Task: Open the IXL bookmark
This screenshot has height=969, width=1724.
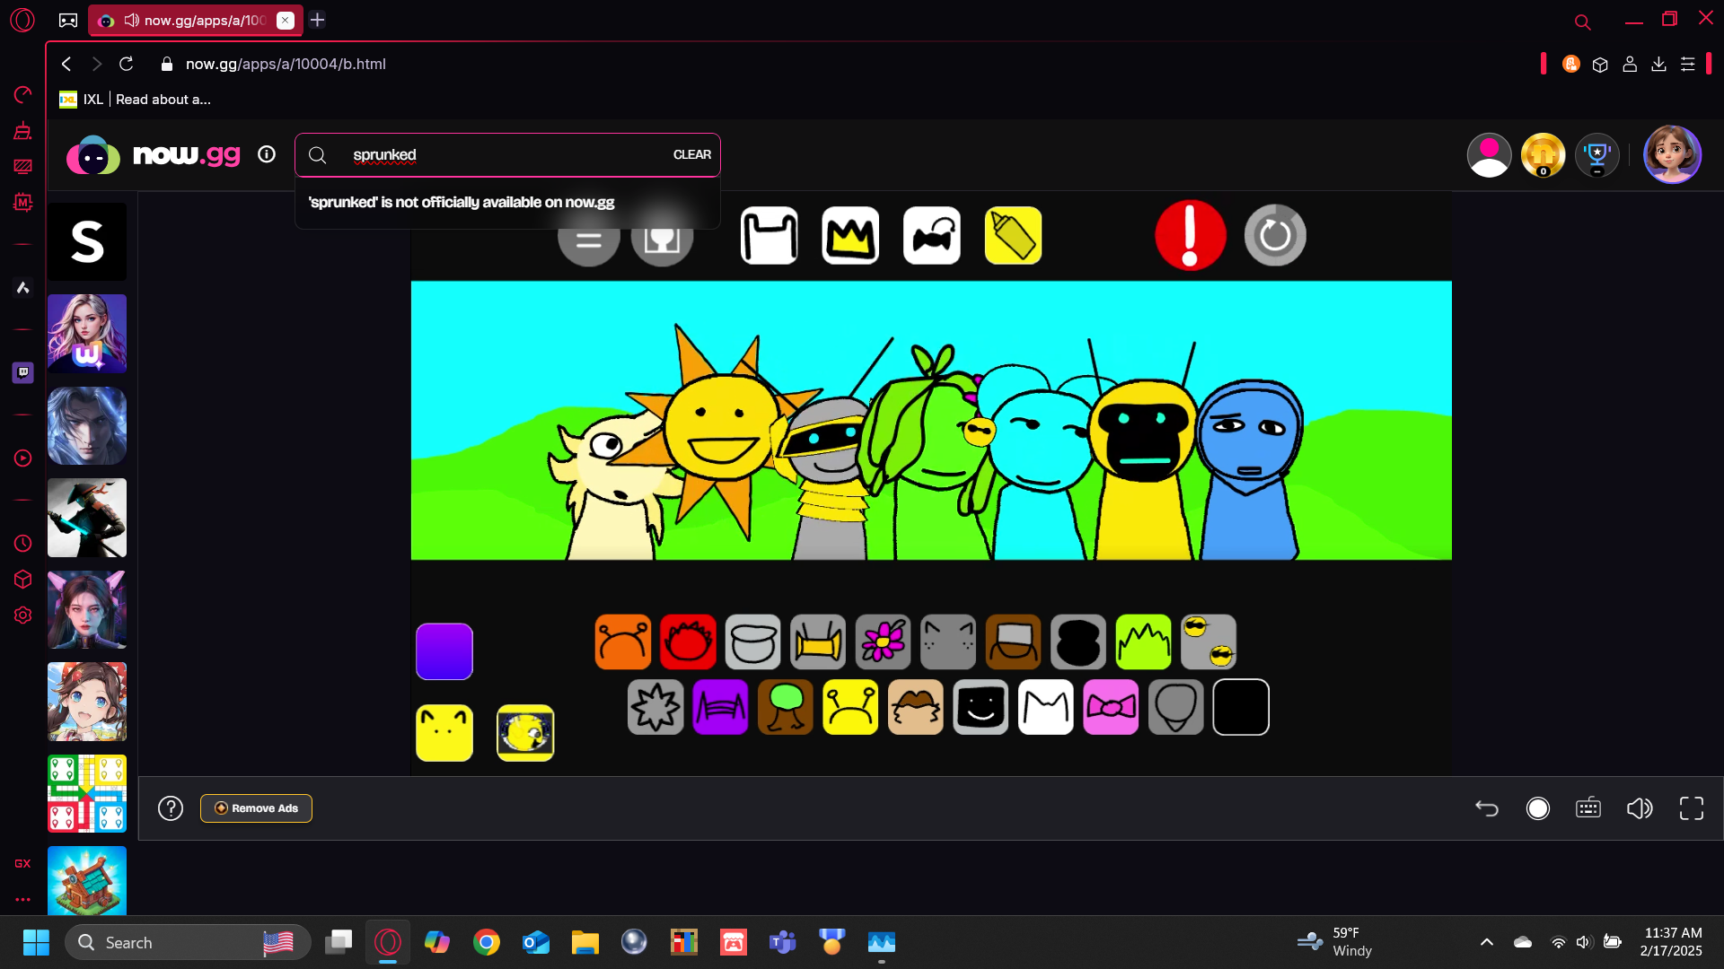Action: pos(136,100)
